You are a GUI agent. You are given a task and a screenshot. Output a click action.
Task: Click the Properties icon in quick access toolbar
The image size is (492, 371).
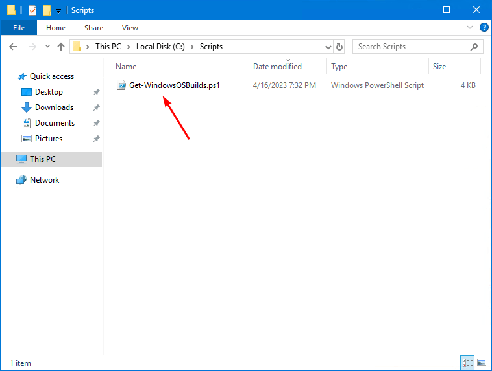[32, 10]
